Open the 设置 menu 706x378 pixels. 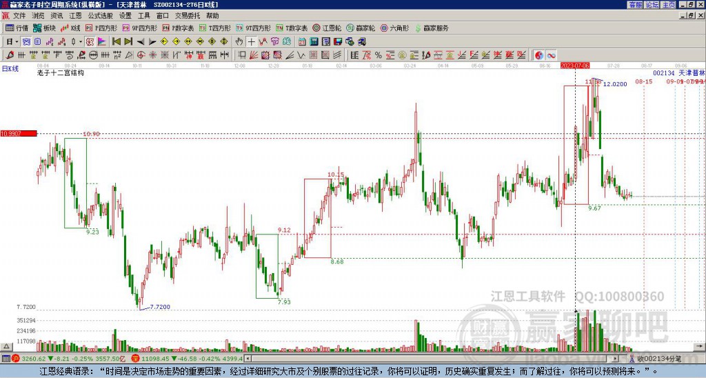125,16
